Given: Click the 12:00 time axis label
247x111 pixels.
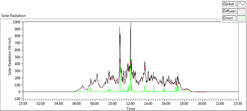Looking at the screenshot, I should click(x=131, y=104).
